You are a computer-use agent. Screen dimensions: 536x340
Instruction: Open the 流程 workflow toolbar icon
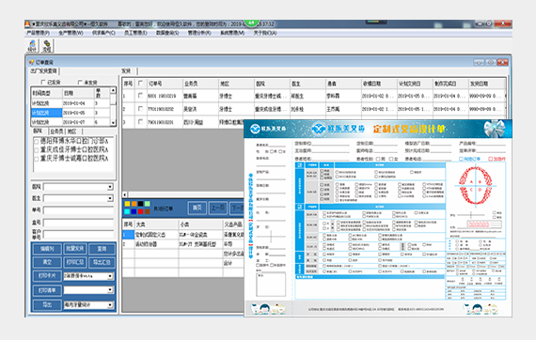coord(47,46)
